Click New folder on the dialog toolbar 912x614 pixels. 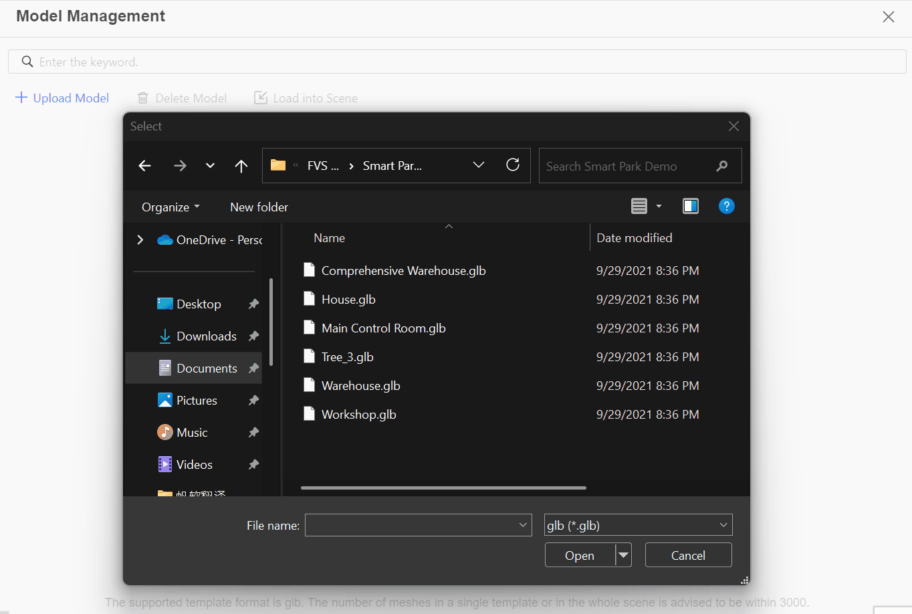click(259, 207)
